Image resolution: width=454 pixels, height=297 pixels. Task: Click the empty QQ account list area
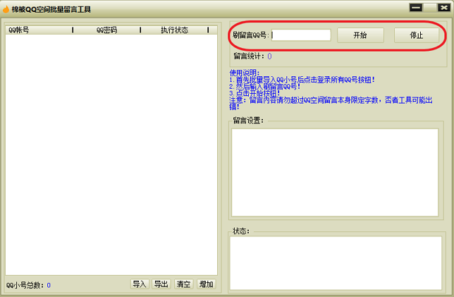[x=111, y=154]
